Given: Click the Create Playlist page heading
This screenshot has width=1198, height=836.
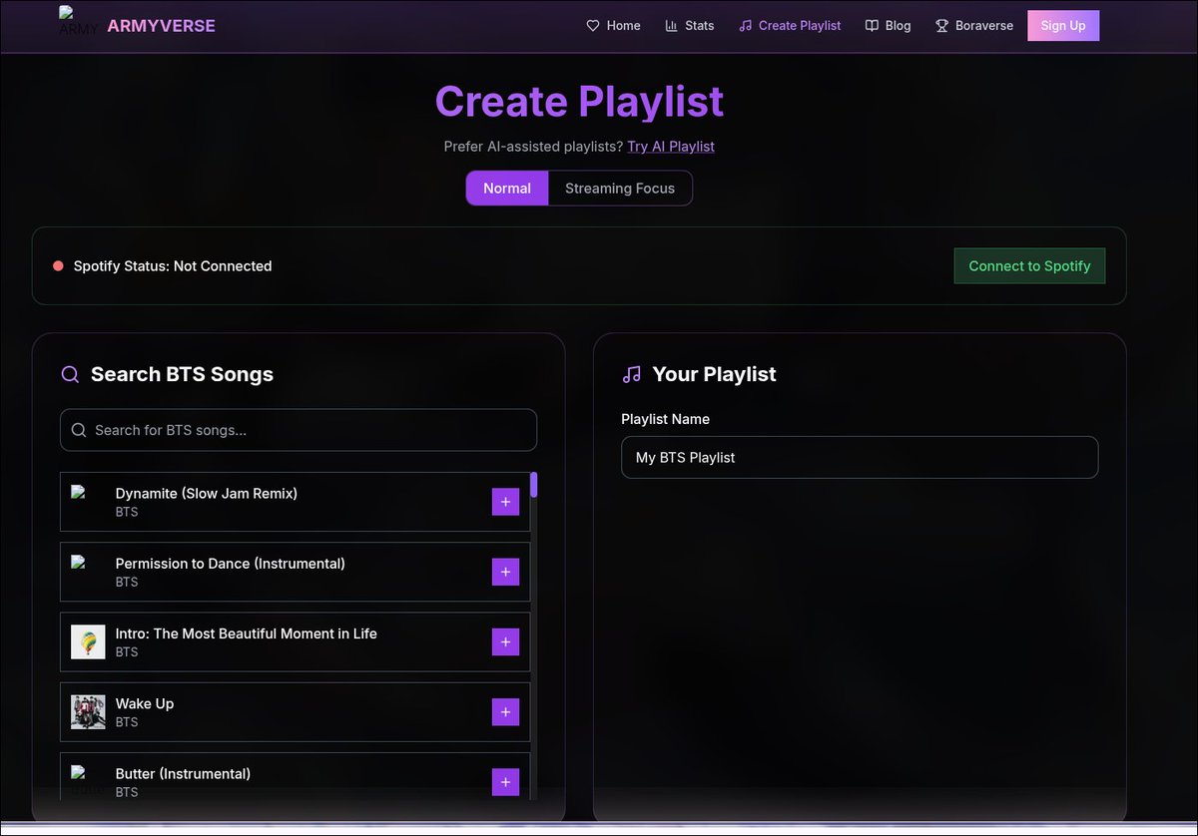Looking at the screenshot, I should click(579, 102).
